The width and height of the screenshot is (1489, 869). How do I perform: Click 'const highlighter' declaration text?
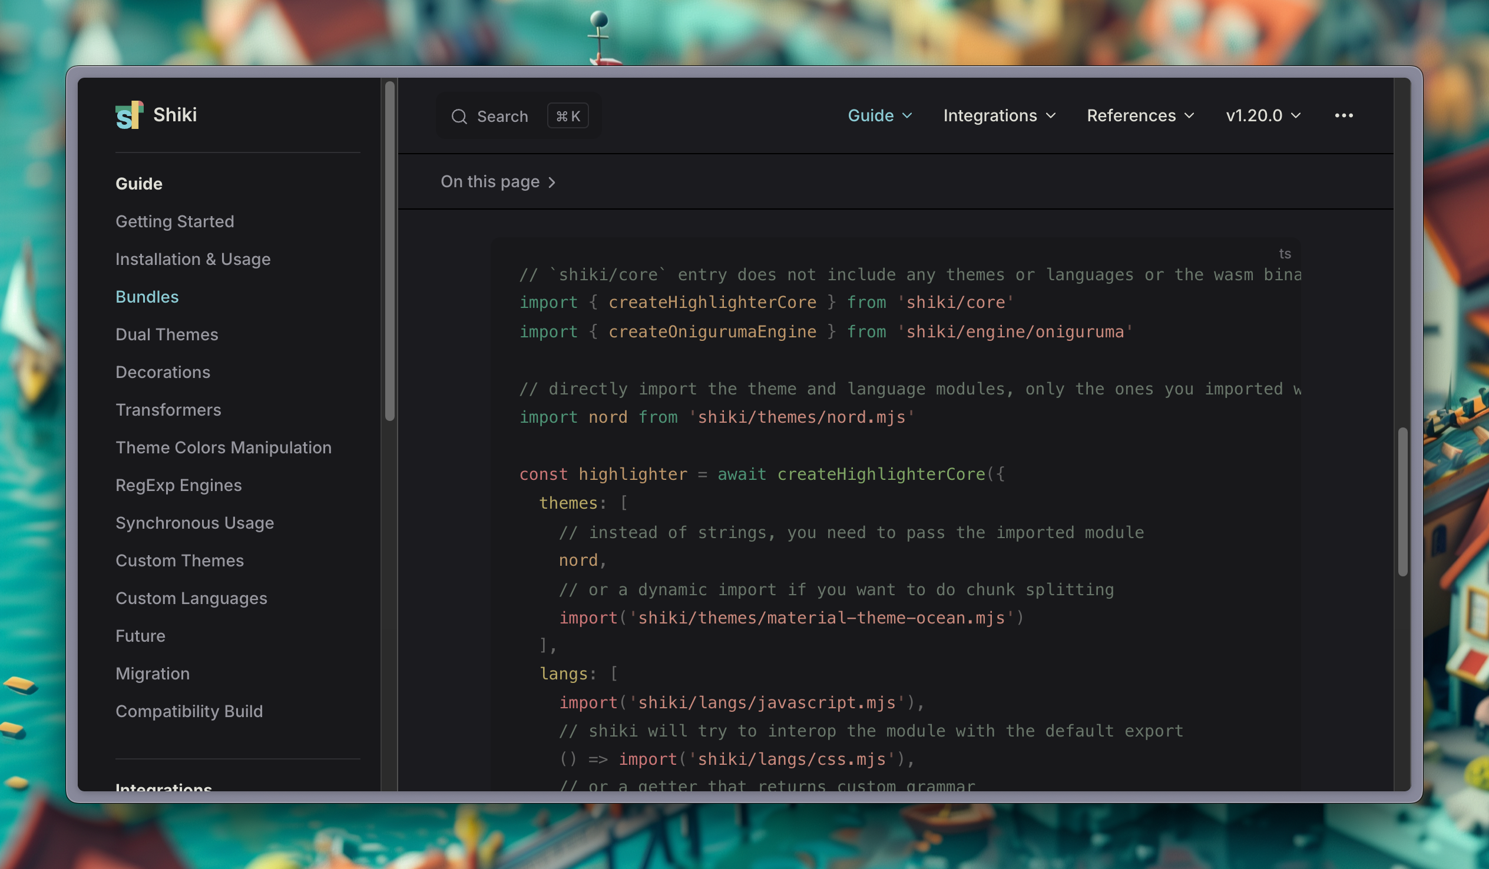click(x=603, y=475)
